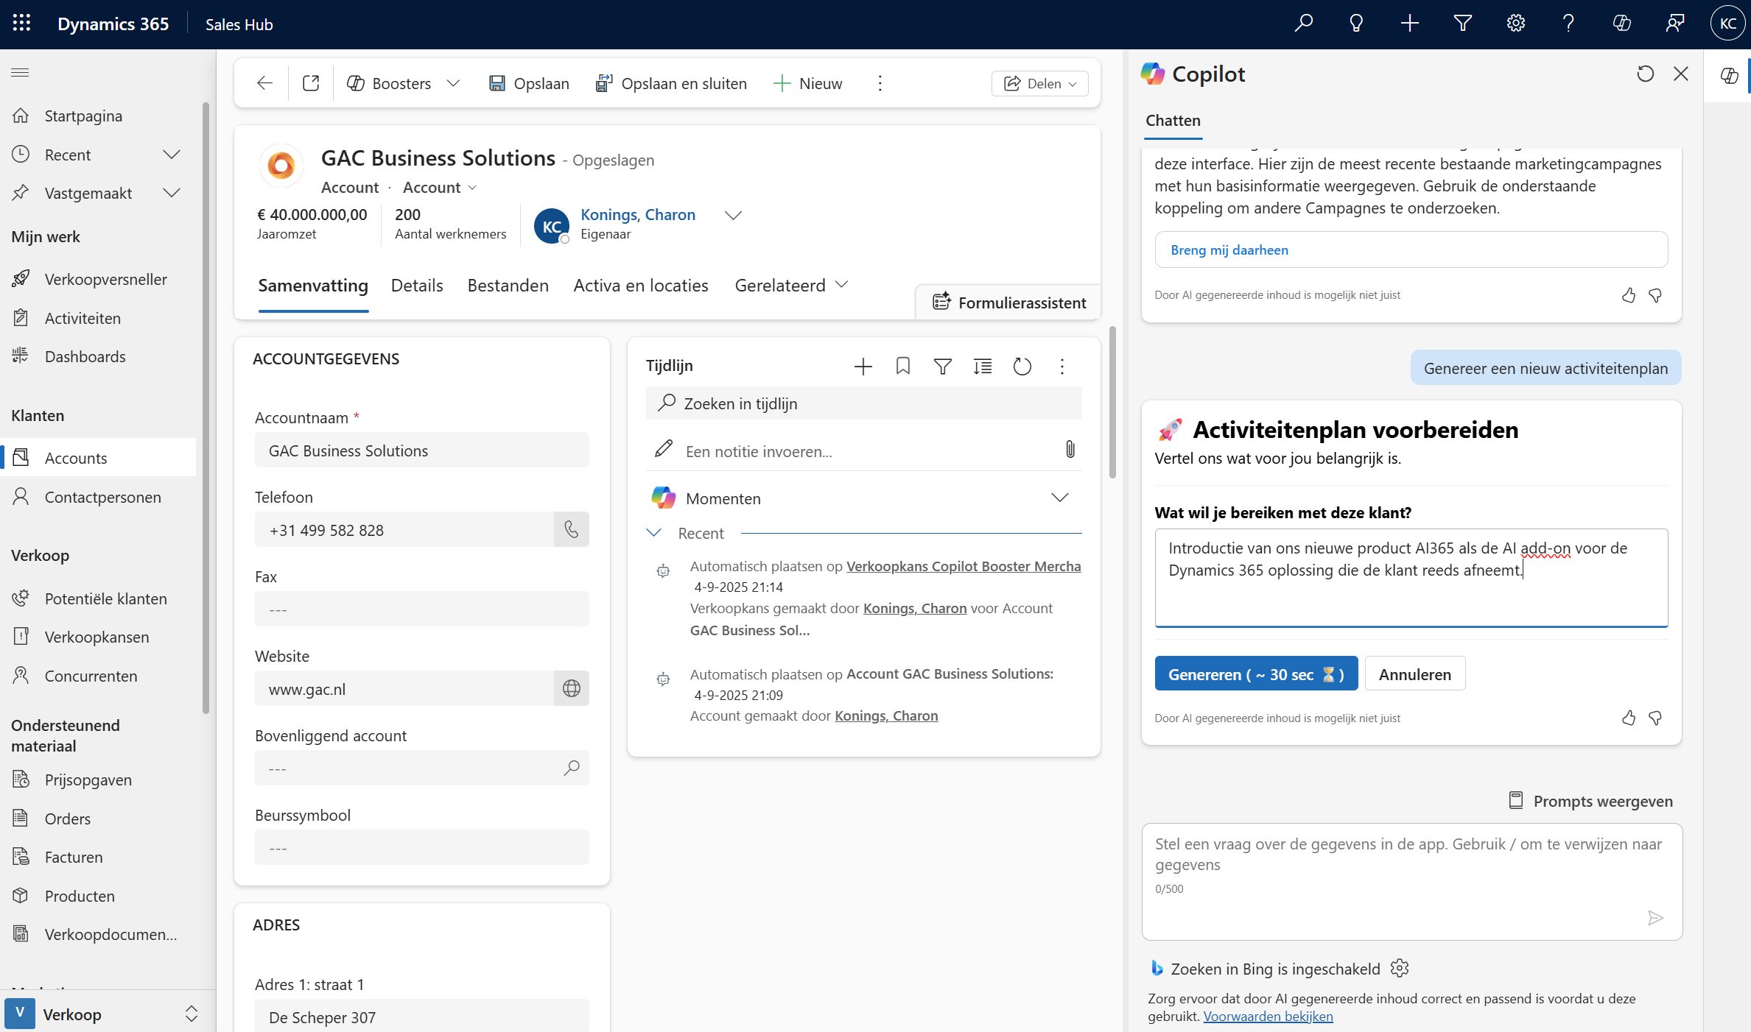
Task: Open the Gerelateerd dropdown tab
Action: coord(791,285)
